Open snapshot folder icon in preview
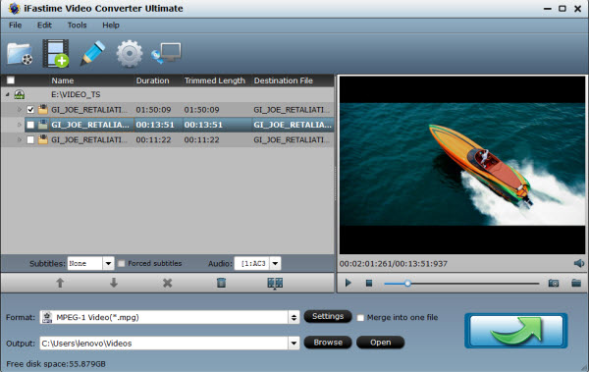 [576, 283]
